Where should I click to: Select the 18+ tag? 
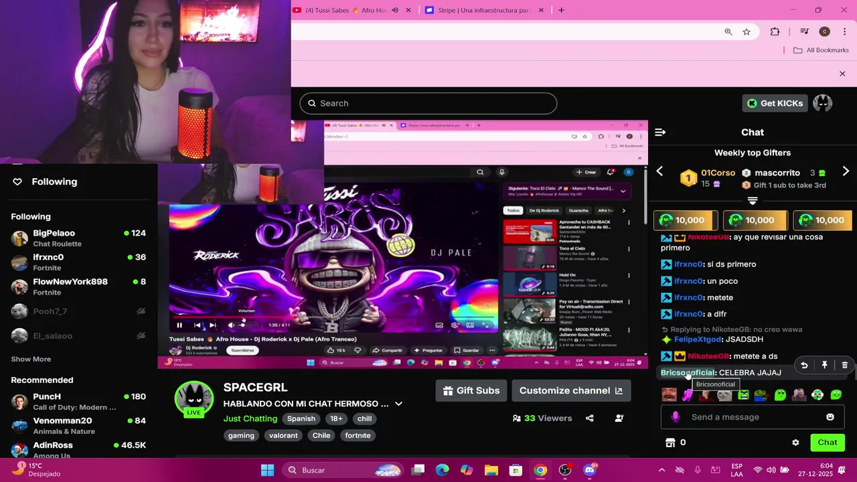336,418
